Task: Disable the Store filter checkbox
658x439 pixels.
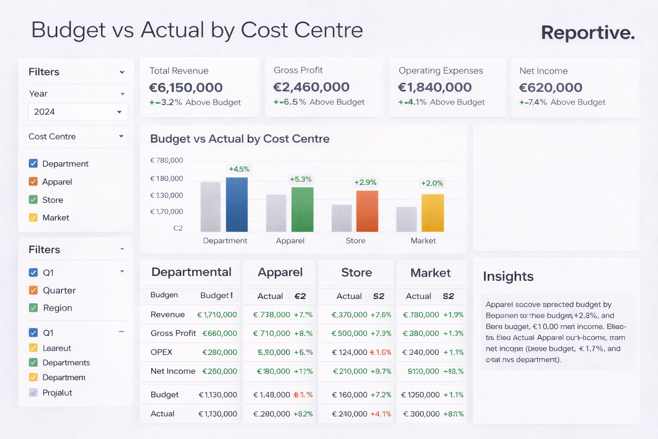Action: tap(33, 200)
